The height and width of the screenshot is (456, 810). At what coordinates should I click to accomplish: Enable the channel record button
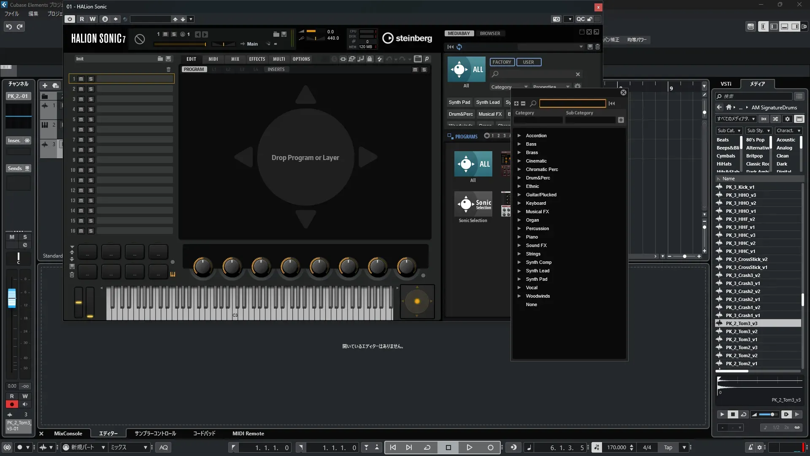pos(12,404)
